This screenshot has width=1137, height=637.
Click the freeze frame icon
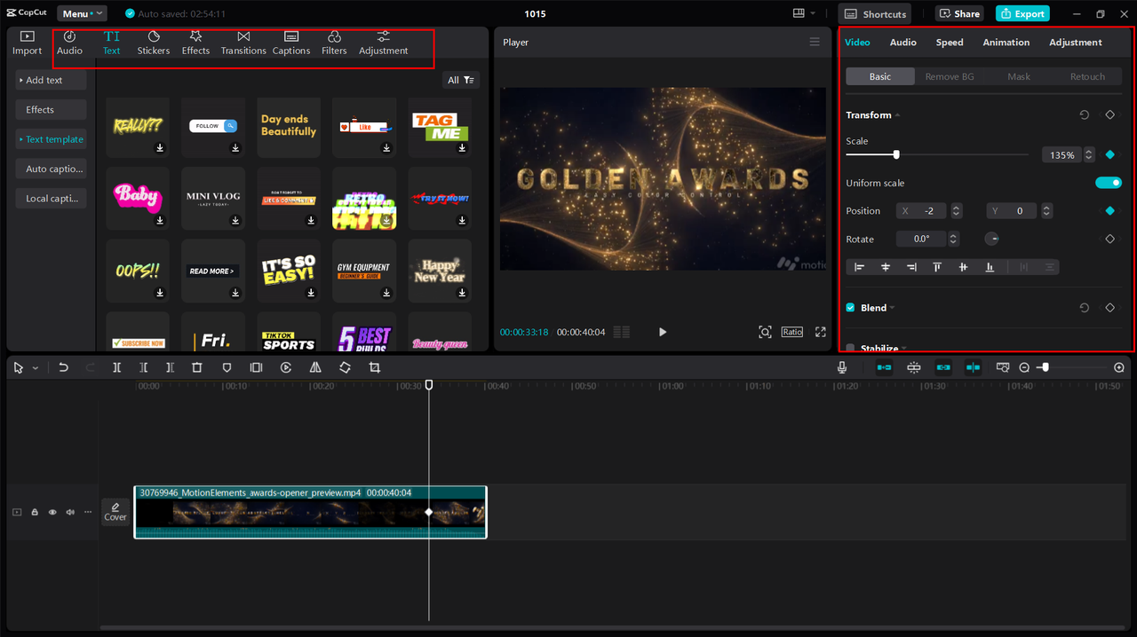pyautogui.click(x=256, y=367)
